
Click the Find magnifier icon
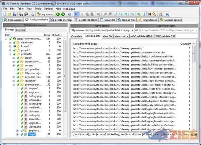coord(105,14)
